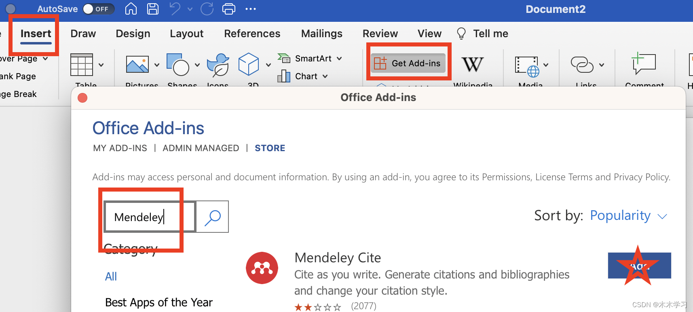Screen dimensions: 693x312
Task: Click the Mendeley Cite red logo
Action: coord(262,268)
